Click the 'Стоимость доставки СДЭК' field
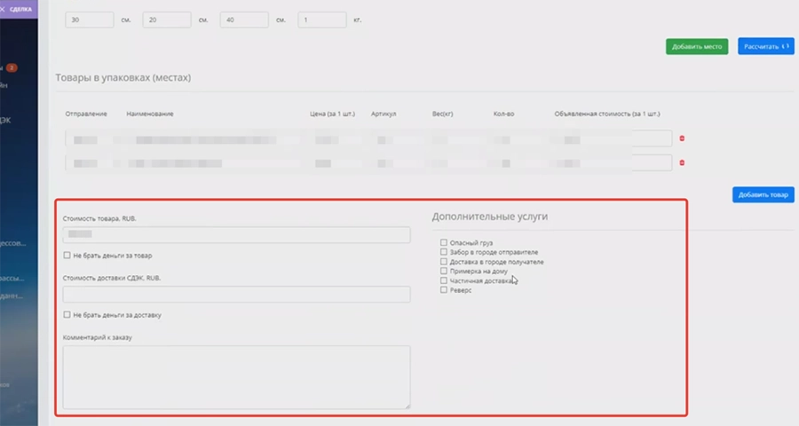The image size is (799, 426). tap(236, 295)
